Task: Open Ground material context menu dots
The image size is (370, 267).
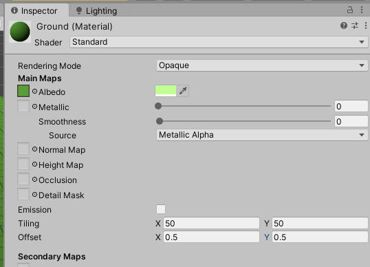Action: [365, 25]
